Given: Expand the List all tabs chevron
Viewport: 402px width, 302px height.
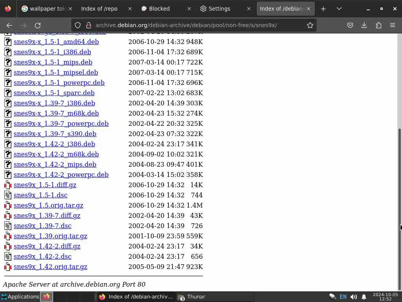Looking at the screenshot, I should coord(339,9).
